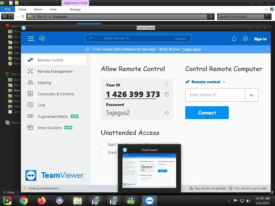Expand the Explorer ribbon chevron
This screenshot has height=206, width=275.
(266, 9)
